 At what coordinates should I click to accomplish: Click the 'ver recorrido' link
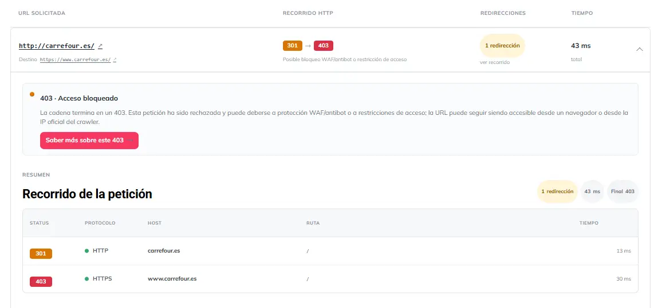tap(495, 62)
